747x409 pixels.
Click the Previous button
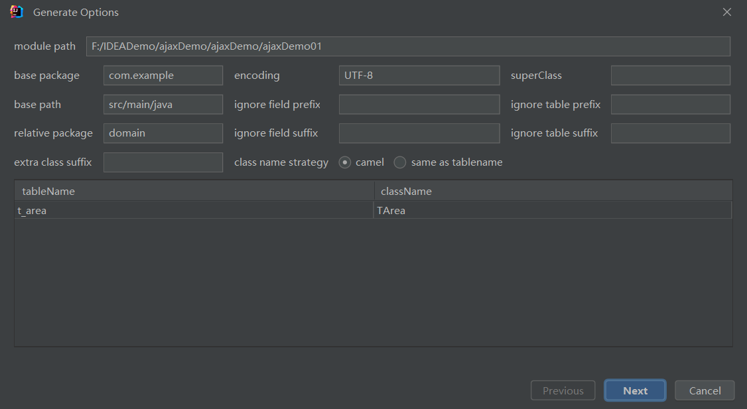pyautogui.click(x=563, y=390)
